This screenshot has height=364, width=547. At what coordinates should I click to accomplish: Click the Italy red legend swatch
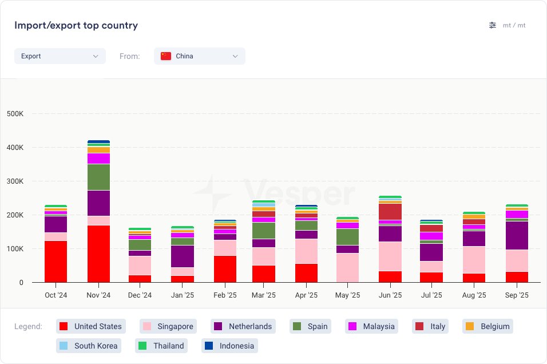(419, 326)
